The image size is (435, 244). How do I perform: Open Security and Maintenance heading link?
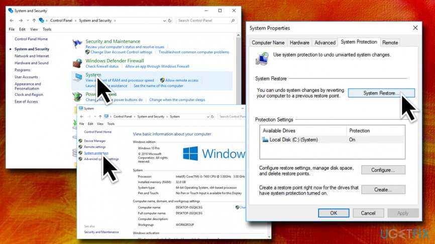113,42
